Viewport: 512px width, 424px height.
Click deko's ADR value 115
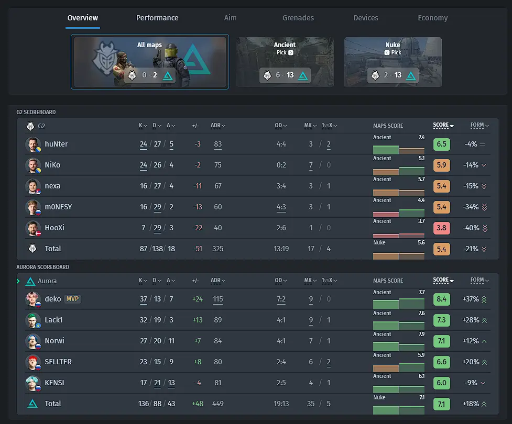(218, 299)
